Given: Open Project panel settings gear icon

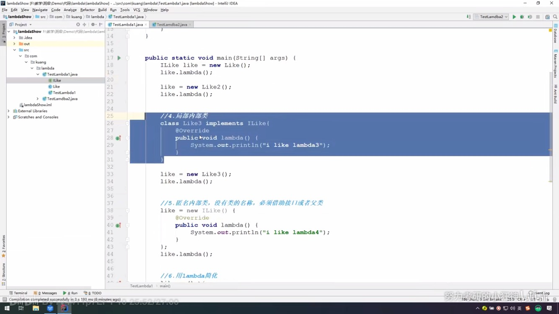Looking at the screenshot, I should [93, 25].
